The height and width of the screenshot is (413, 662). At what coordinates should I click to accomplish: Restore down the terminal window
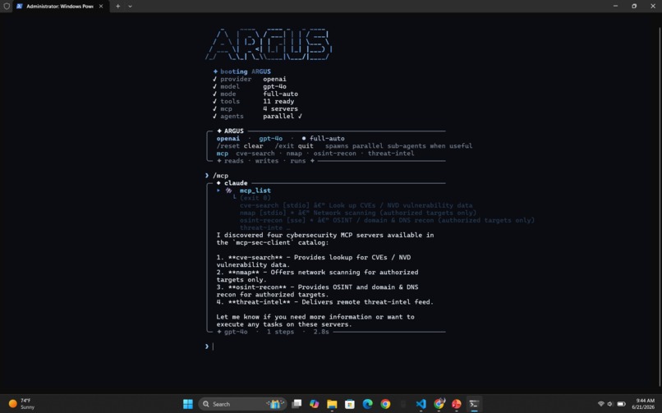pyautogui.click(x=634, y=7)
